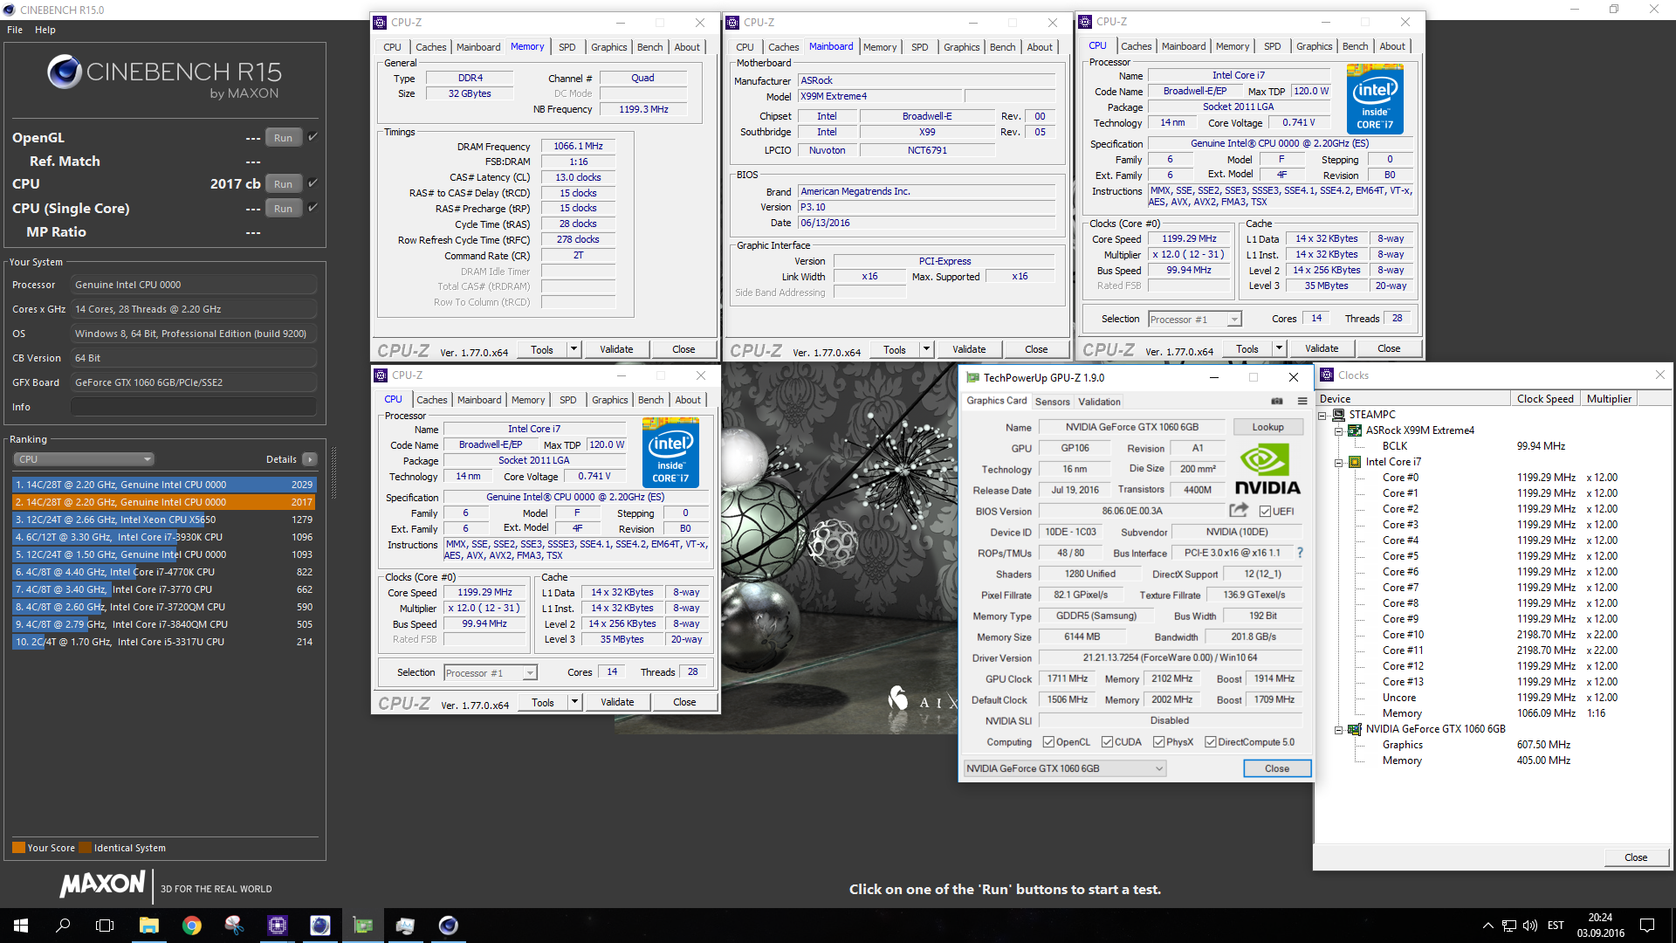Screen dimensions: 1676x943
Task: Open Windows taskbar search
Action: [63, 926]
